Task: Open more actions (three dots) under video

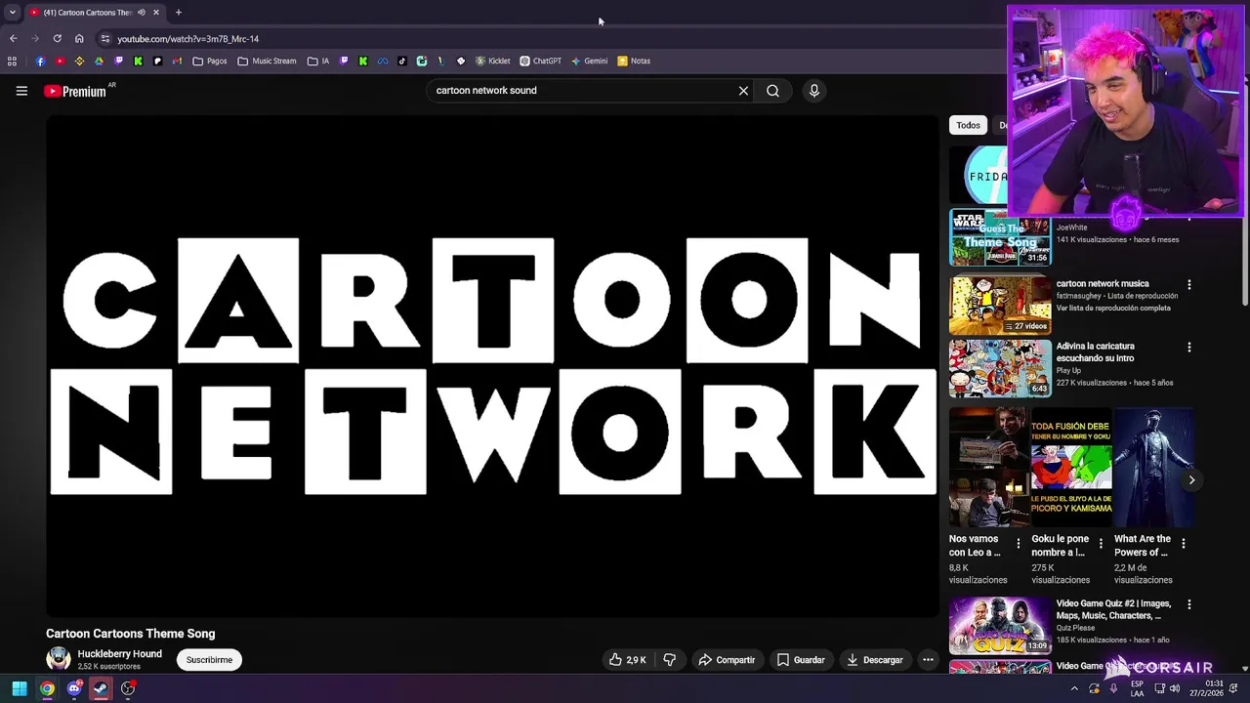Action: 928,660
